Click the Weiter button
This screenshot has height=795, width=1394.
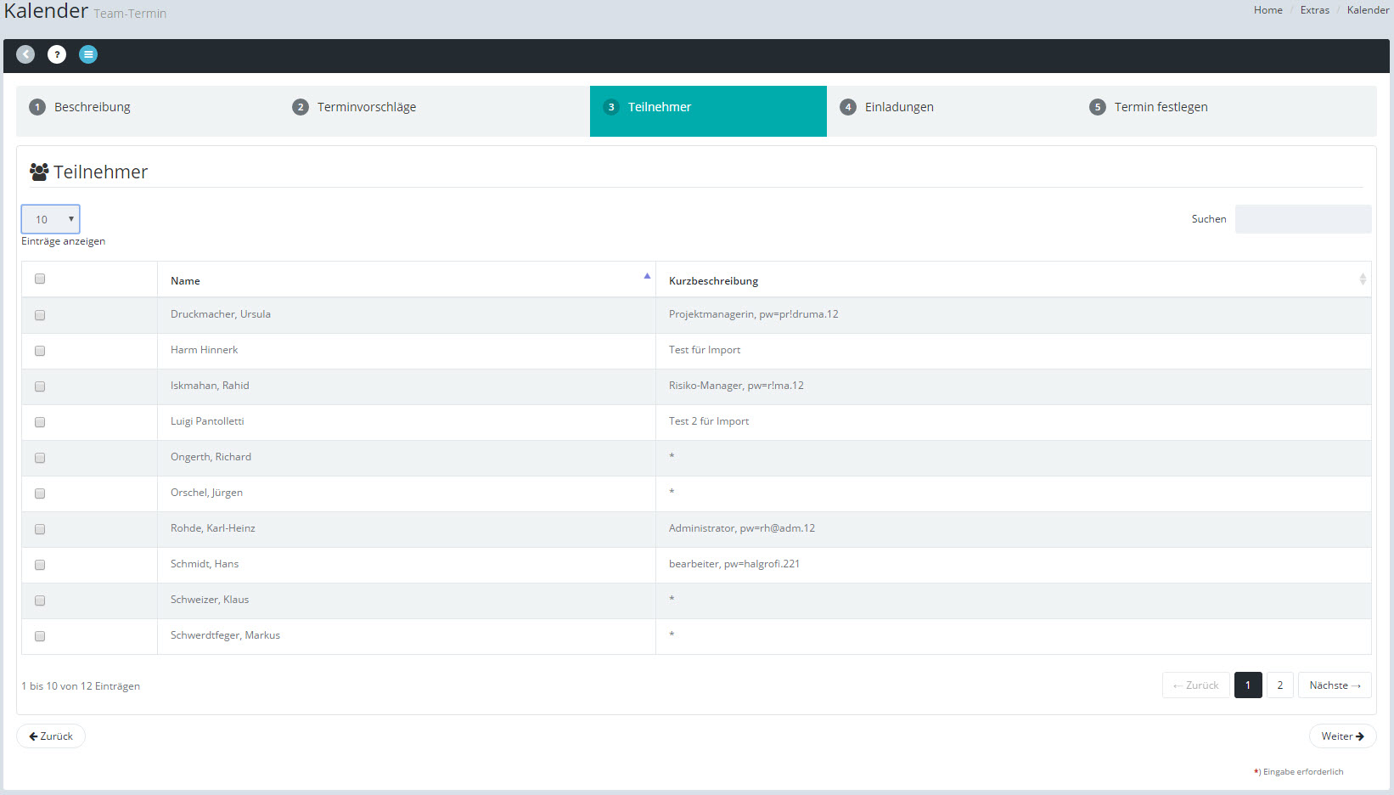(x=1342, y=736)
